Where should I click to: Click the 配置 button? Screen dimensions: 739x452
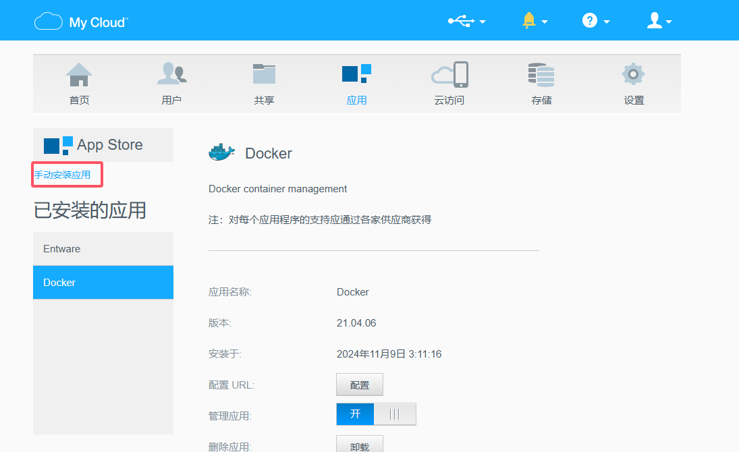pos(360,385)
